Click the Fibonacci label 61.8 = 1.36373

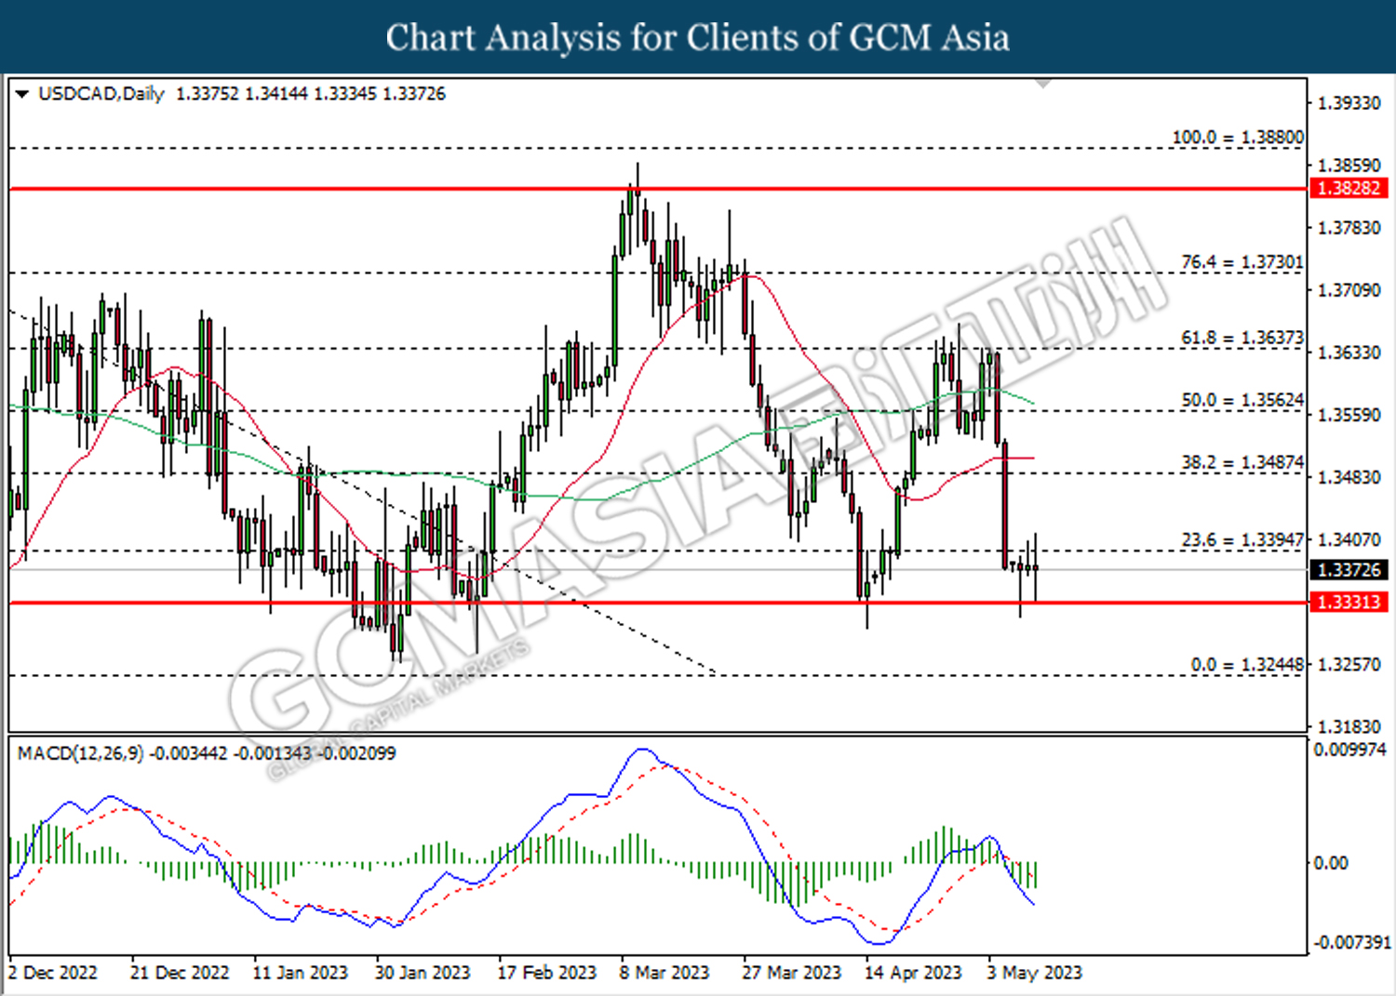pyautogui.click(x=1242, y=338)
